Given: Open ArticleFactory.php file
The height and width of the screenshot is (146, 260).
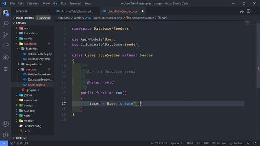Looking at the screenshot, I should coord(40,54).
